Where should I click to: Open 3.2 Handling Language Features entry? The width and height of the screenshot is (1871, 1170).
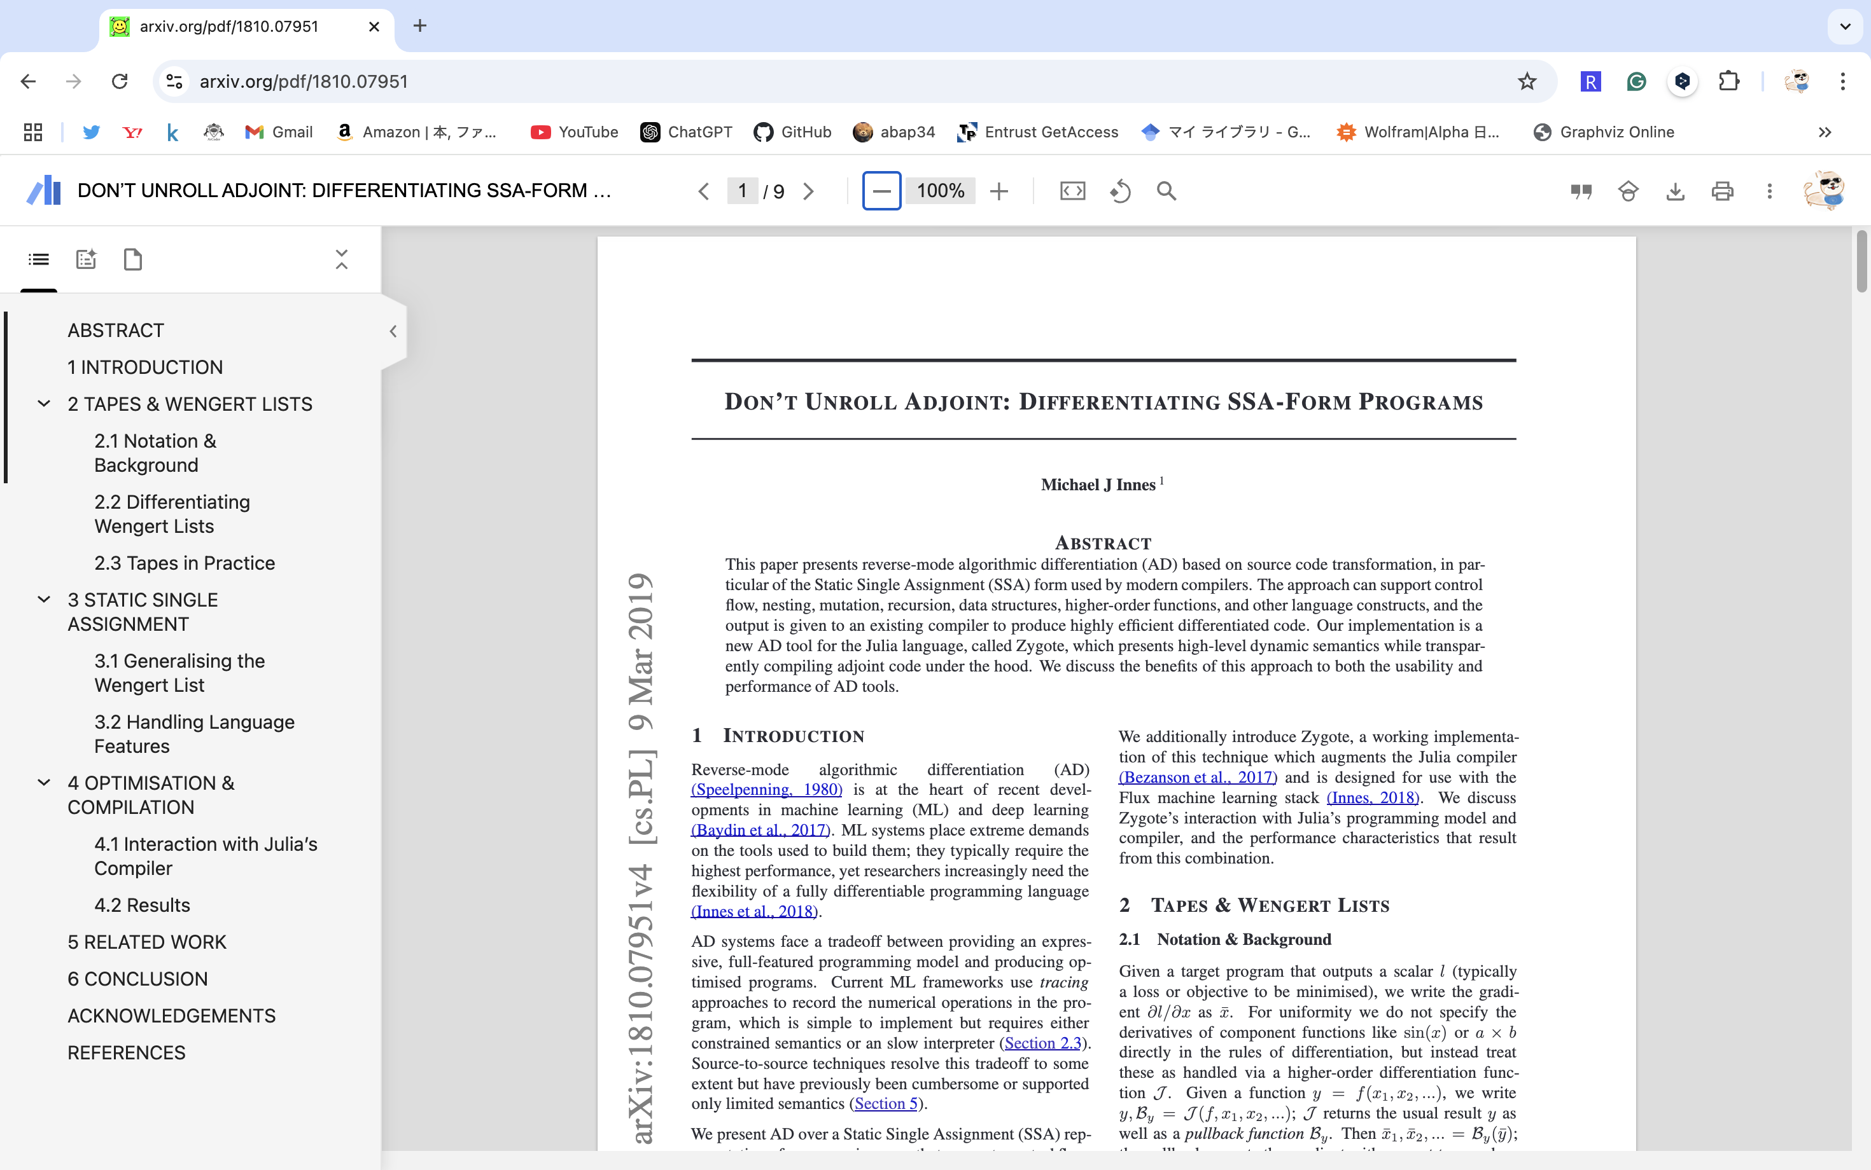[x=194, y=734]
